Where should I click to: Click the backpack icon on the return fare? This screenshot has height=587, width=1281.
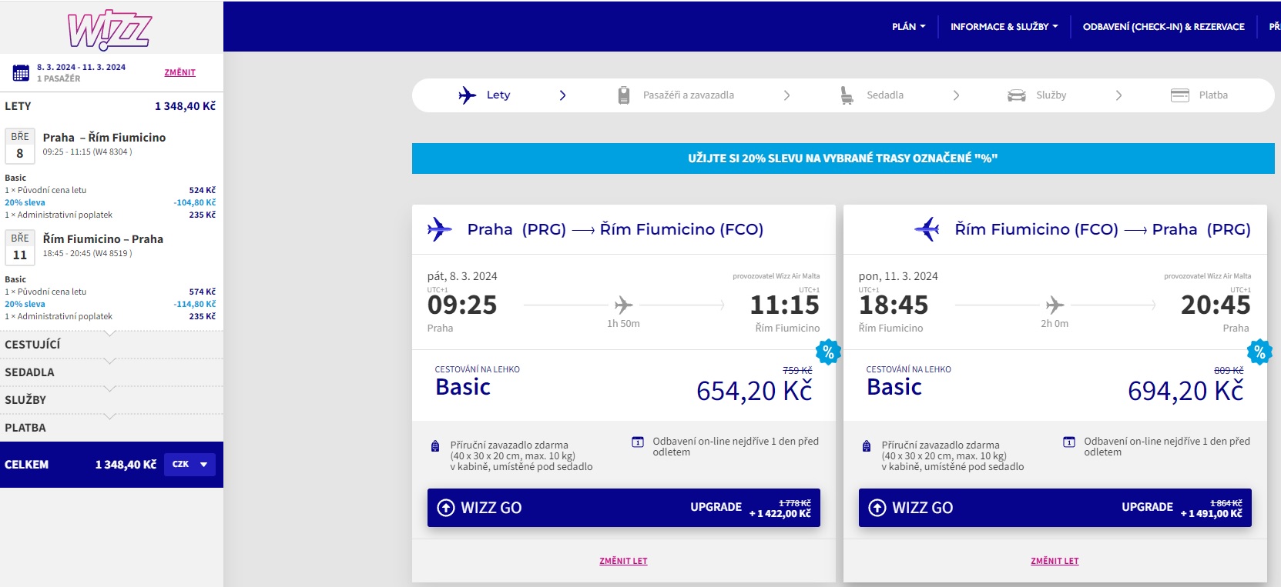[x=867, y=446]
